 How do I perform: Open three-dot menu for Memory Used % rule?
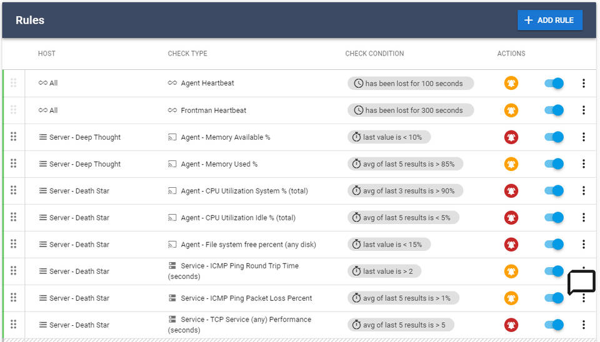[583, 164]
